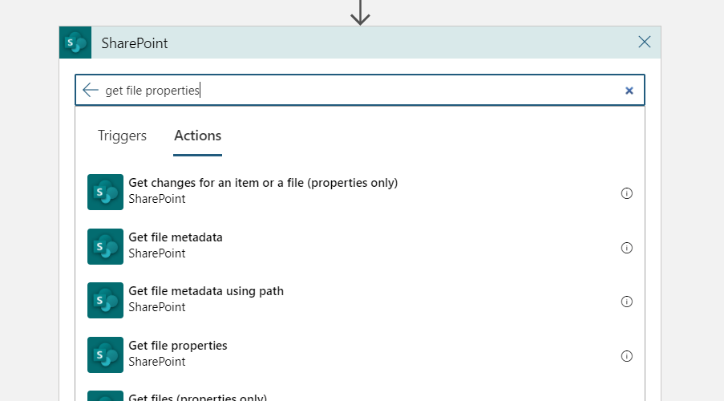Close the SharePoint connector panel

[x=645, y=43]
